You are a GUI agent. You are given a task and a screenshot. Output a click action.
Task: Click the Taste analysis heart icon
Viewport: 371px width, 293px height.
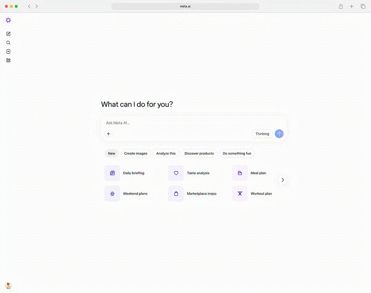click(x=176, y=173)
